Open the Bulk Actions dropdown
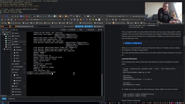Screen dimensions: 185x104 91,30
